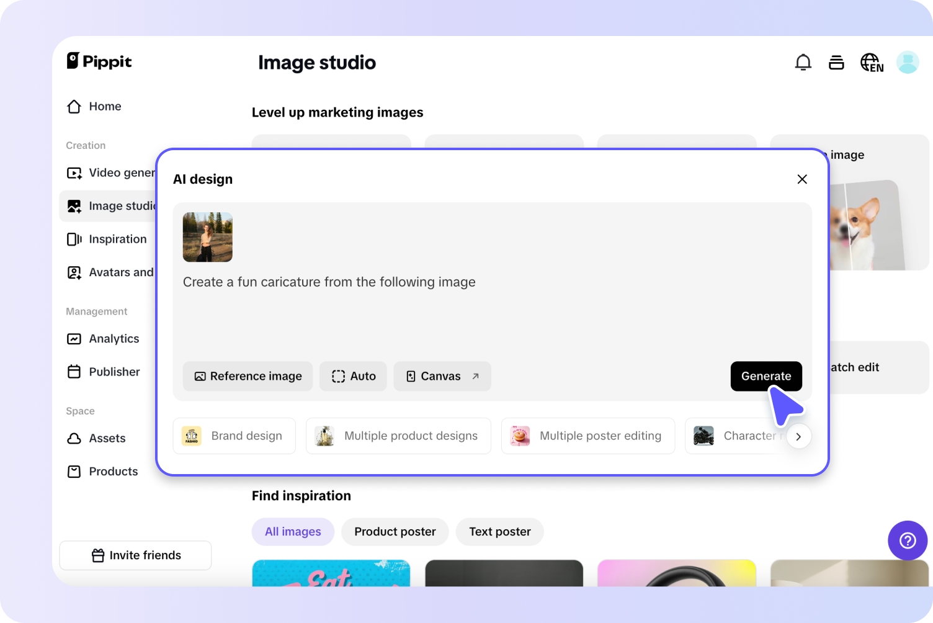Open notifications bell
The width and height of the screenshot is (933, 623).
point(803,62)
